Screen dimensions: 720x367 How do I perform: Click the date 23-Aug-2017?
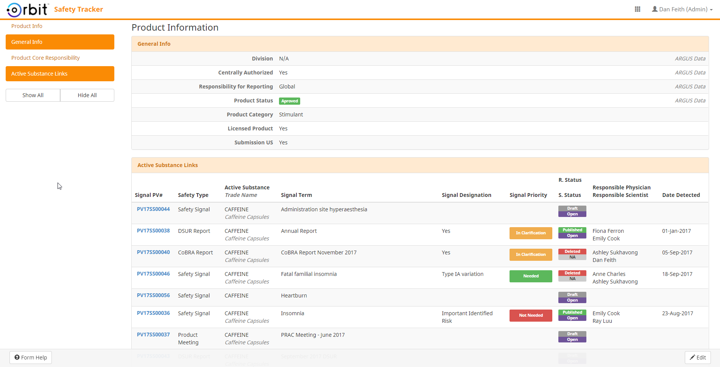click(x=678, y=313)
